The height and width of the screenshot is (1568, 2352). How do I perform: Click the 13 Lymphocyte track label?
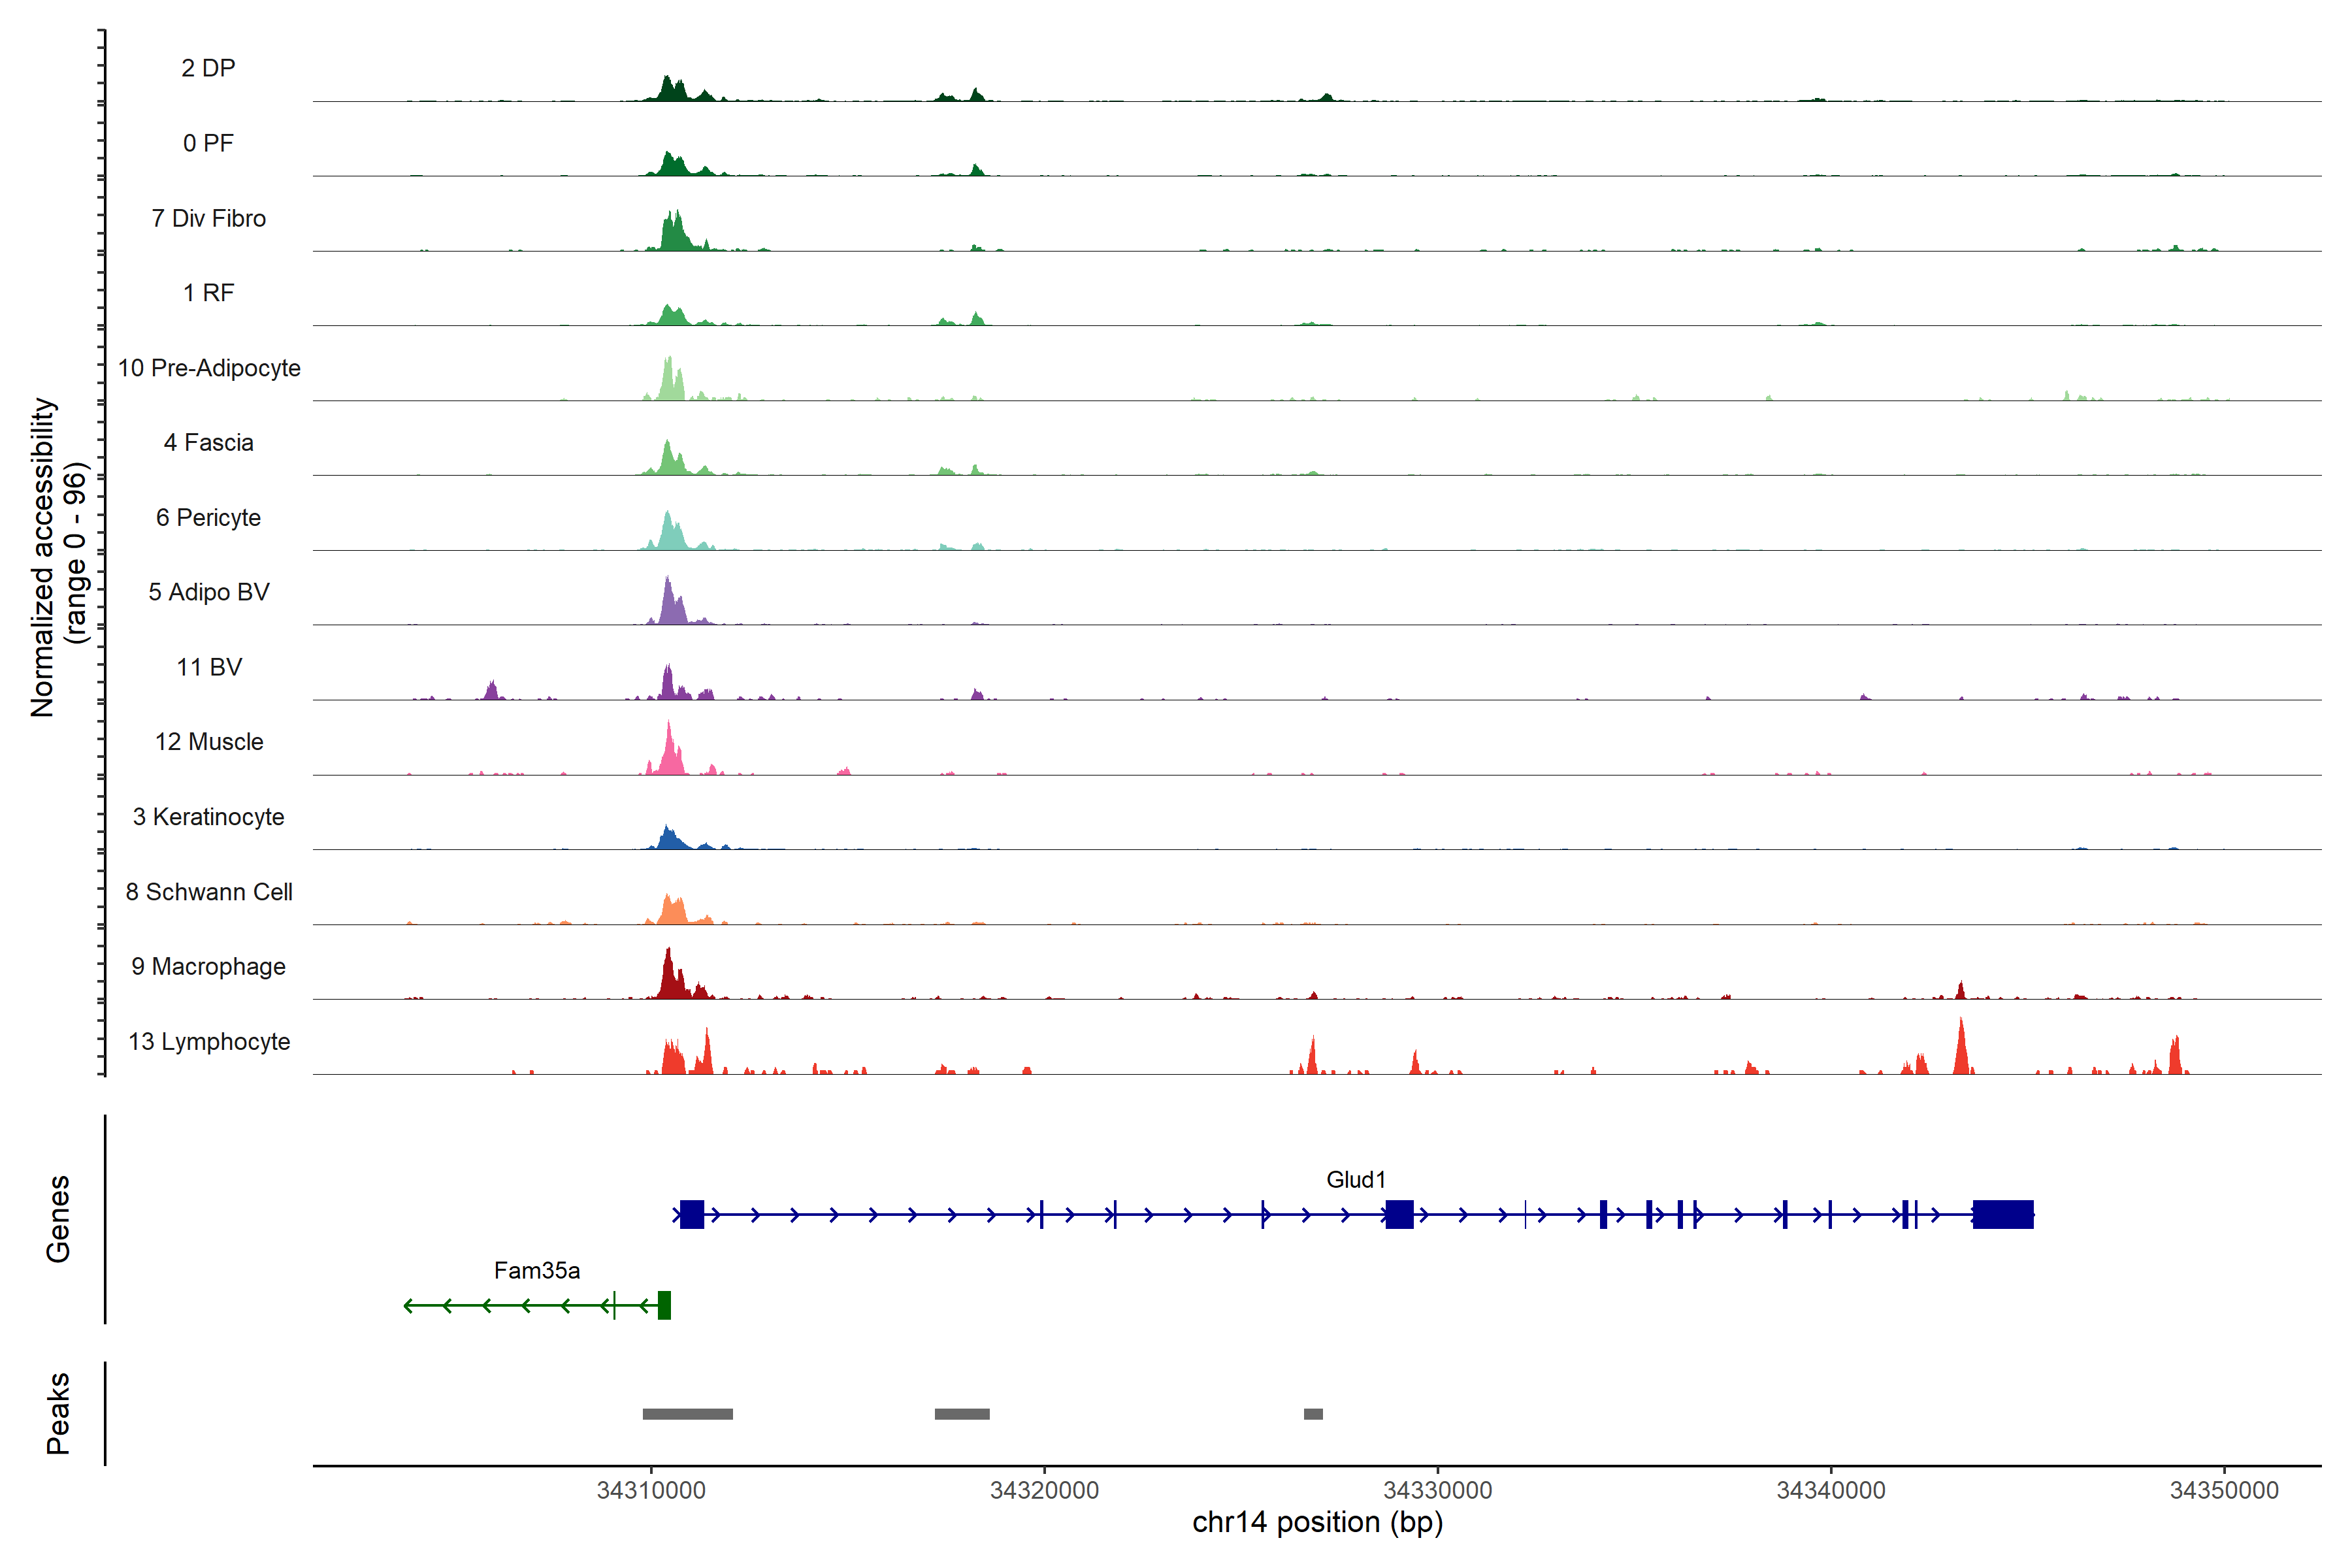tap(209, 1041)
